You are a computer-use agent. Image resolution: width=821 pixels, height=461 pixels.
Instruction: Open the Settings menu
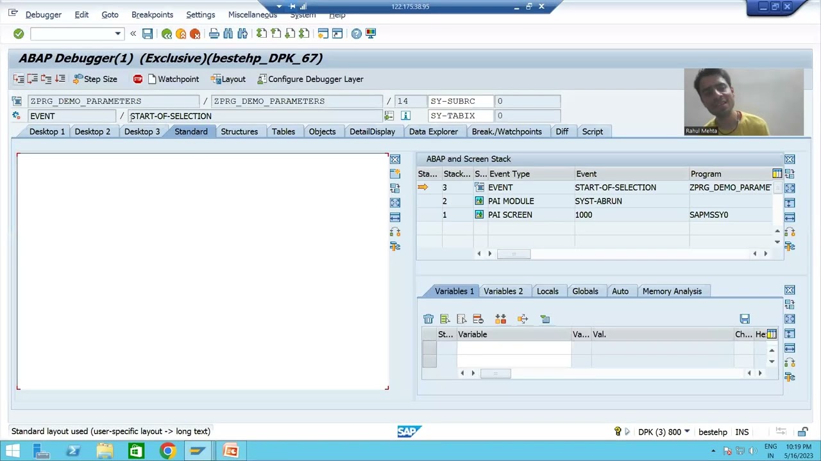click(201, 15)
